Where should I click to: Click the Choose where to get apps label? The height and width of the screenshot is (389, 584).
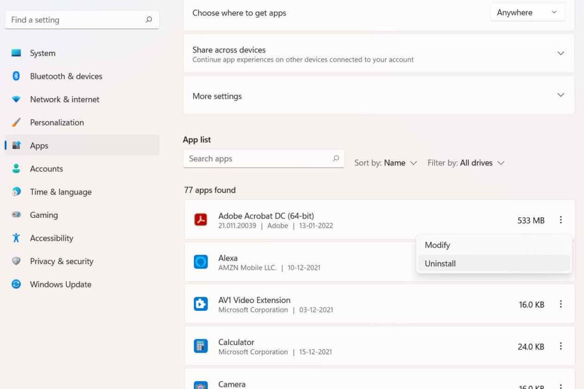coord(239,13)
